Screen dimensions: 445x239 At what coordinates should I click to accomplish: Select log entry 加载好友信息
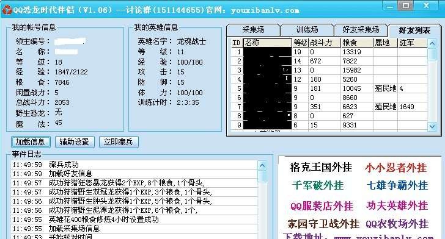(x=134, y=174)
